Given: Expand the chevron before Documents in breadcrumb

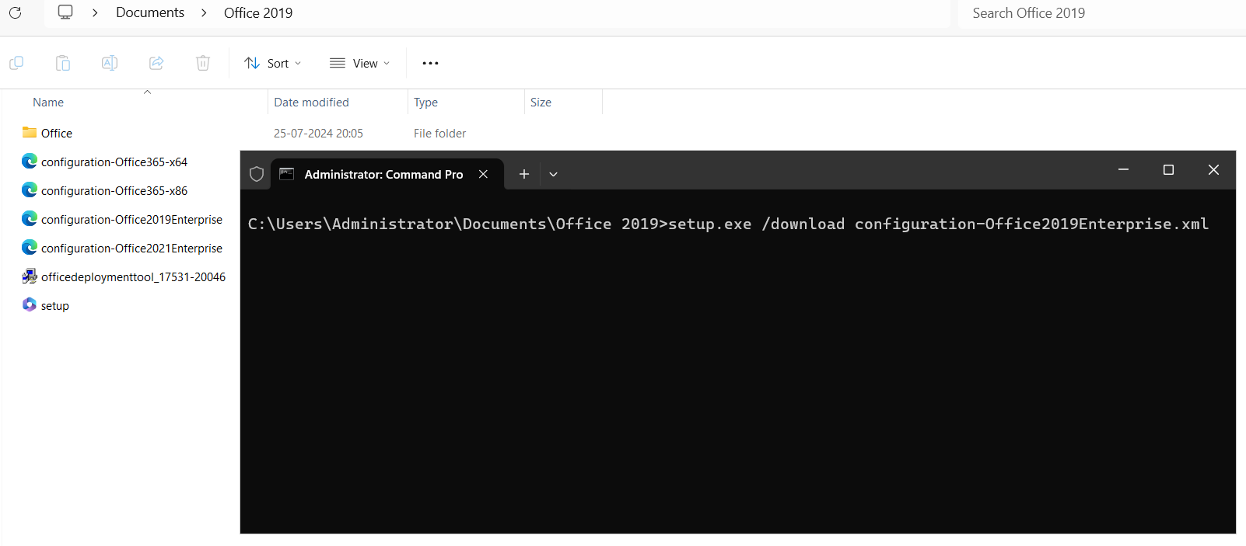Looking at the screenshot, I should 95,12.
